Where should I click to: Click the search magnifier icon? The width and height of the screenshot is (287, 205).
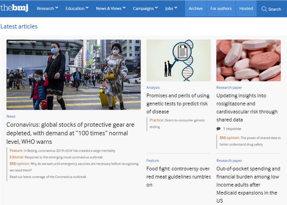(x=264, y=9)
